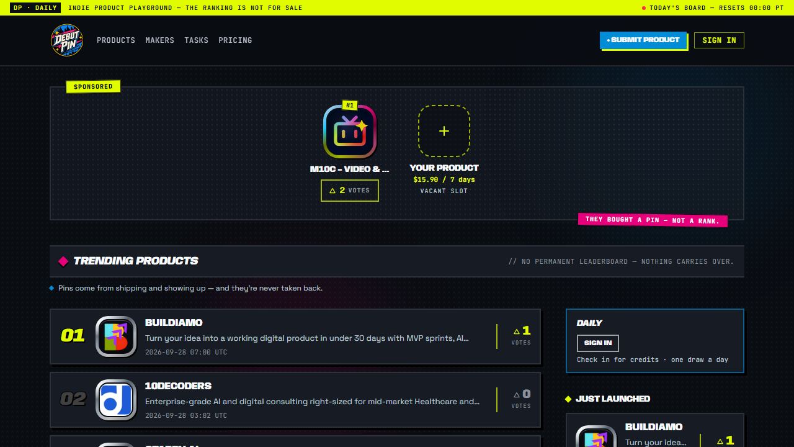This screenshot has width=794, height=447.
Task: Click the Trending Products heading
Action: tap(136, 261)
